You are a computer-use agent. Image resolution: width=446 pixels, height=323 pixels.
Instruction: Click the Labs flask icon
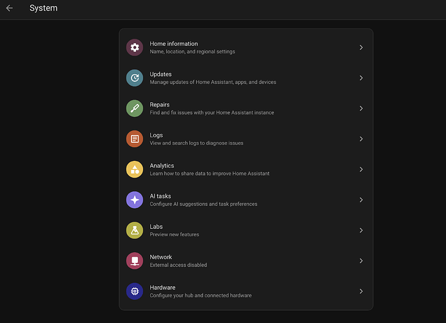tap(135, 230)
